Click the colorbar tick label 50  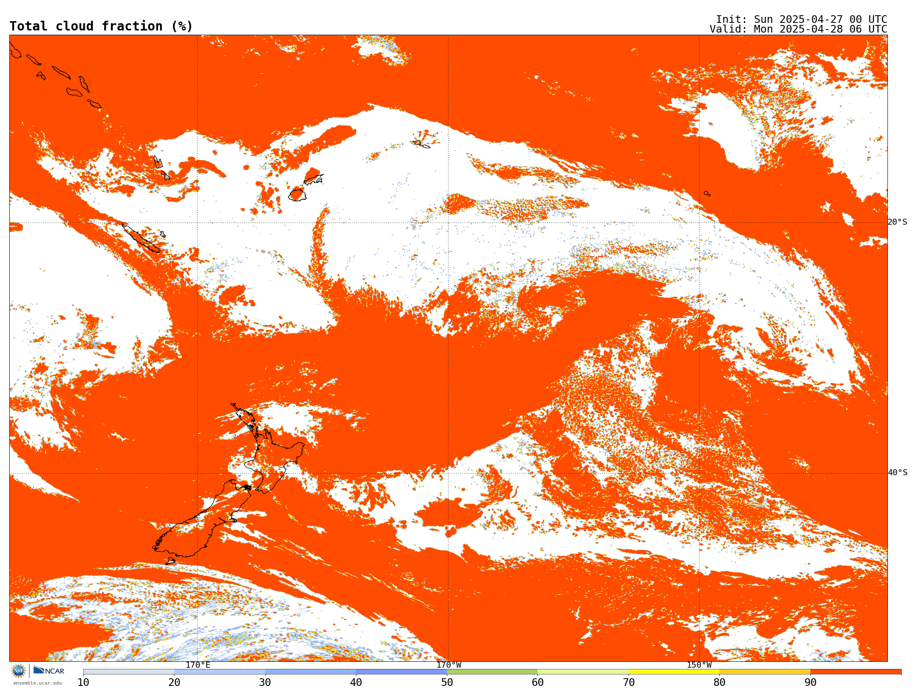pyautogui.click(x=447, y=682)
